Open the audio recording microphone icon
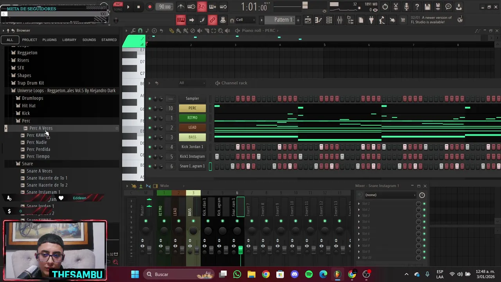The height and width of the screenshot is (282, 501). click(x=406, y=7)
